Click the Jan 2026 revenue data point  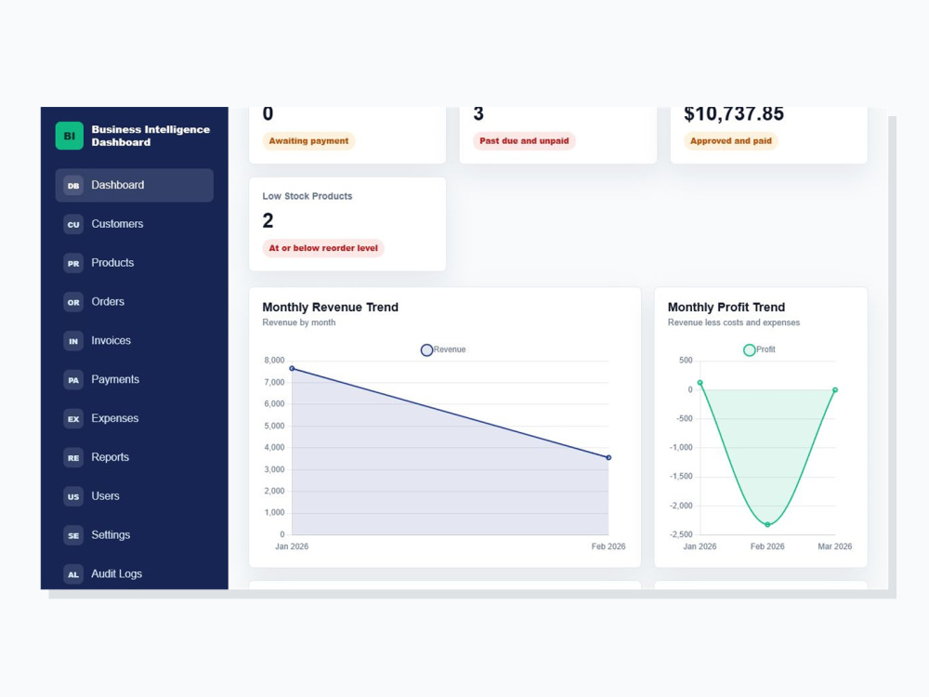pos(292,369)
